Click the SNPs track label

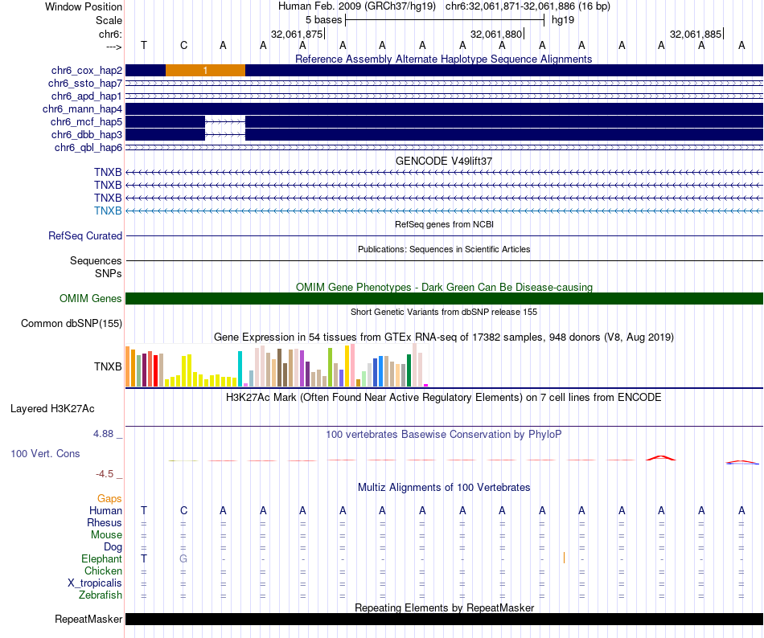(x=109, y=273)
